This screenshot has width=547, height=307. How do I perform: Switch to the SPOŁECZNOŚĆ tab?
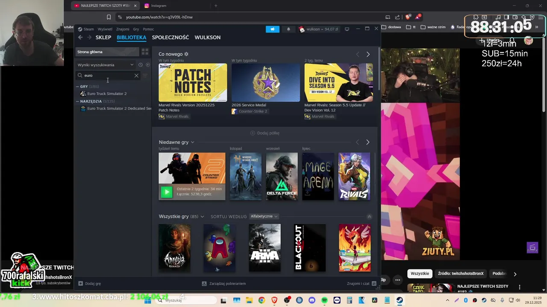coord(170,38)
